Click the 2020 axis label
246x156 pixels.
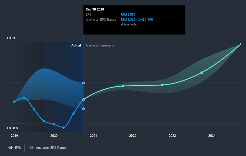[x=54, y=136]
